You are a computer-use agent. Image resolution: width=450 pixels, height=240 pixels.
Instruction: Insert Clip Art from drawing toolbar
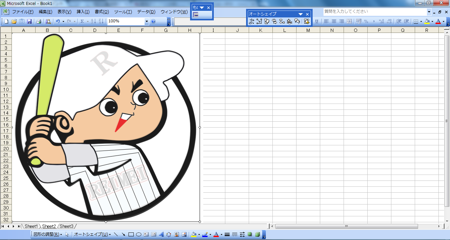(177, 234)
